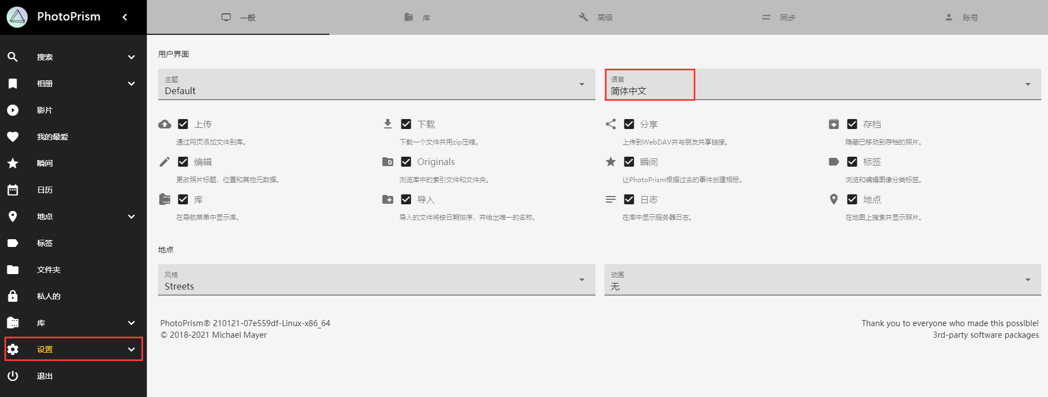The image size is (1048, 397).
Task: Switch to the 账号 account tab
Action: pyautogui.click(x=961, y=17)
